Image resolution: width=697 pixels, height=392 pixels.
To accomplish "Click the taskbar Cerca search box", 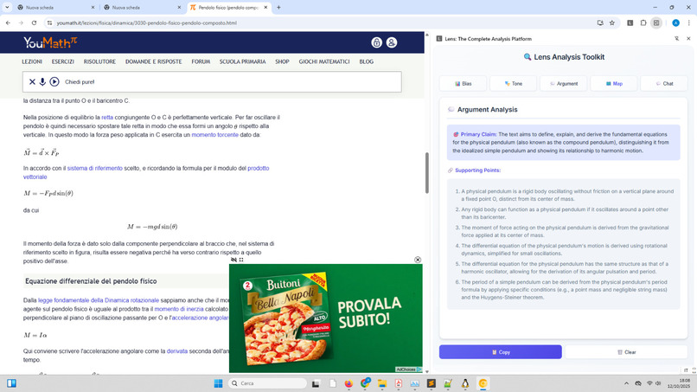I will point(268,383).
